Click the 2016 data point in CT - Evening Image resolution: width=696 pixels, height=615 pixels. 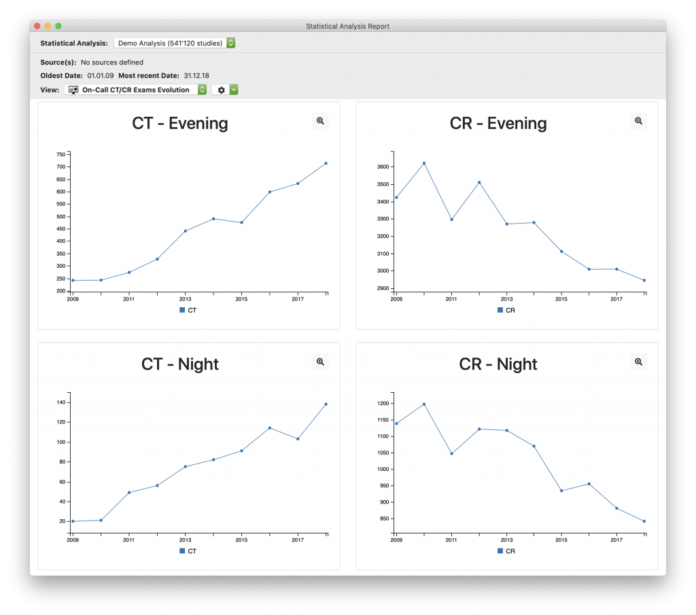point(269,192)
